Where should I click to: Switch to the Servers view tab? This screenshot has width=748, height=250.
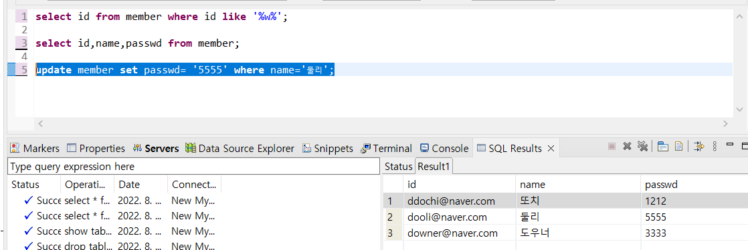coord(155,148)
